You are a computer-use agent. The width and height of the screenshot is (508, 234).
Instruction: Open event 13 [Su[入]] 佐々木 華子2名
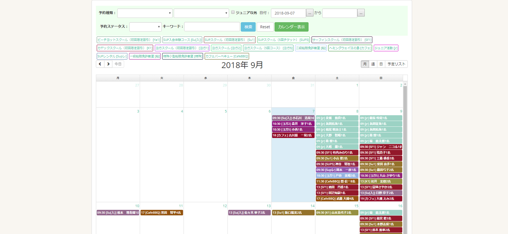pos(249,213)
